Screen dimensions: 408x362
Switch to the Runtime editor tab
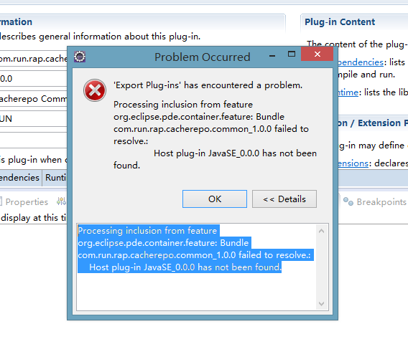pos(55,178)
